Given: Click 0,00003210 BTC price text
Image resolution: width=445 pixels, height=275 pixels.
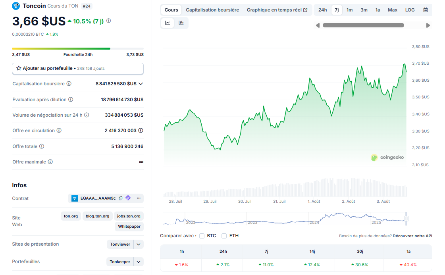Looking at the screenshot, I should [28, 35].
